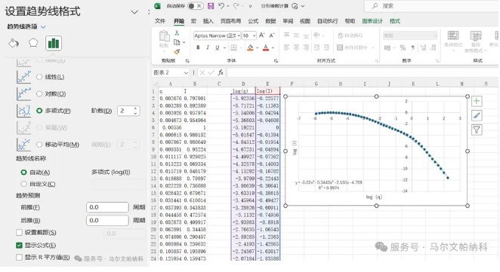Switch to the Insert (插入) ribbon tab
The image size is (500, 272).
(208, 21)
